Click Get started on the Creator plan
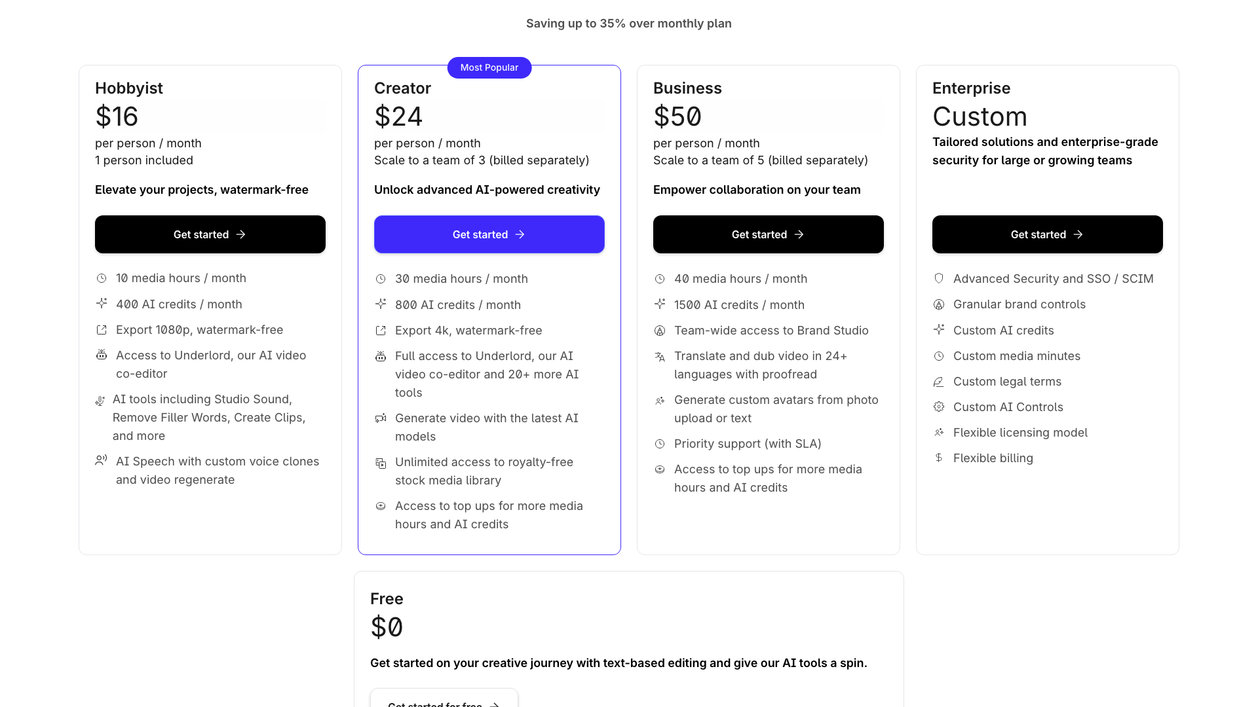1258x707 pixels. click(x=489, y=234)
